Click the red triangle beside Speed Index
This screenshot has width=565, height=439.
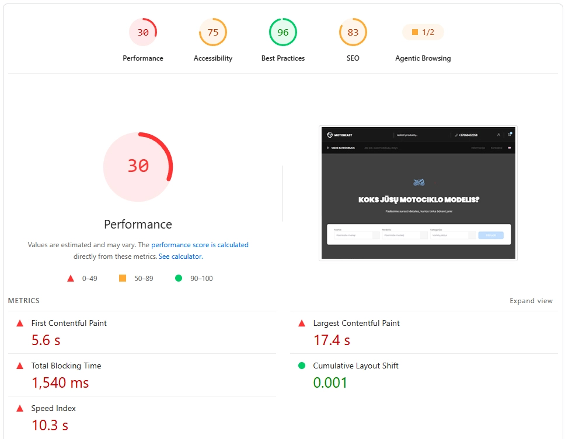click(20, 409)
